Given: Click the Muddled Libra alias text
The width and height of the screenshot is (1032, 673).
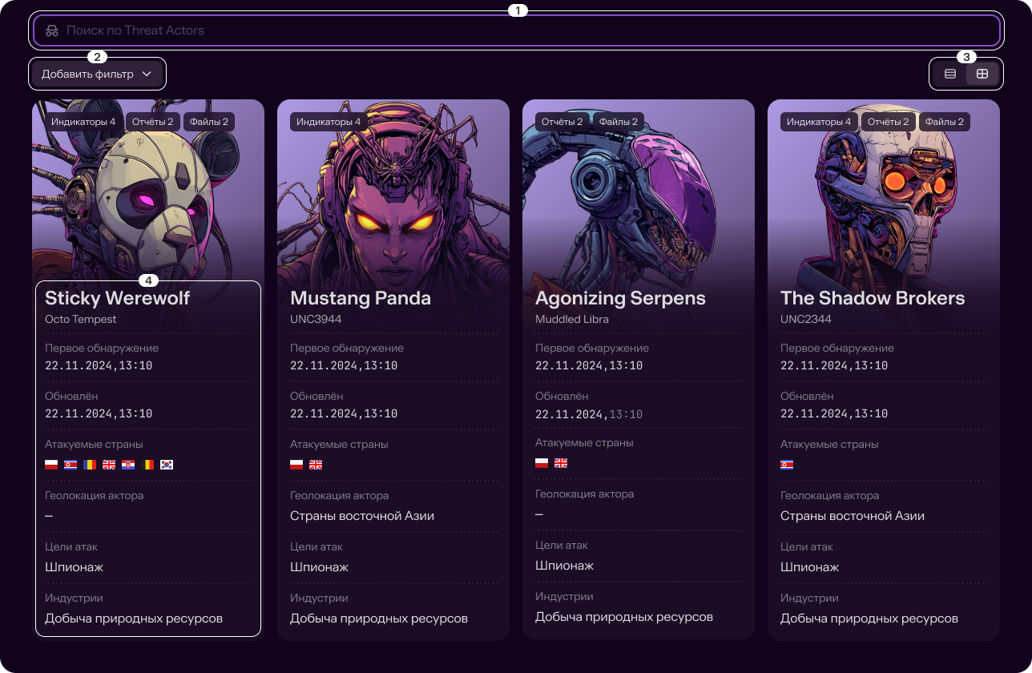Looking at the screenshot, I should click(x=572, y=319).
